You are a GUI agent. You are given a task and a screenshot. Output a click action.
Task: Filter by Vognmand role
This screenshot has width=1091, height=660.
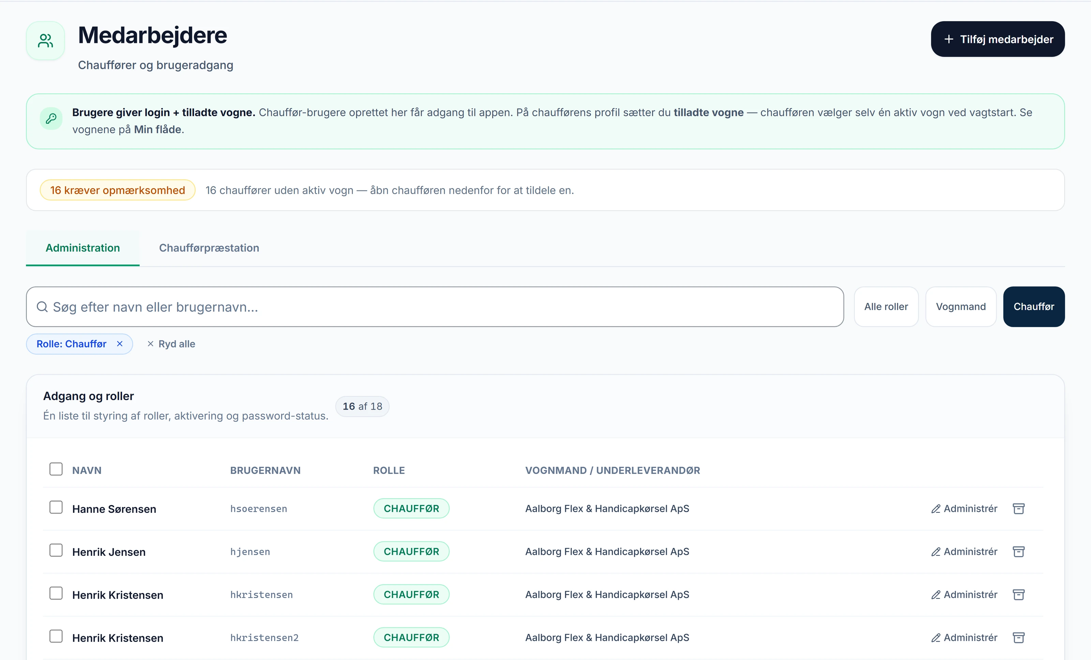click(x=961, y=307)
